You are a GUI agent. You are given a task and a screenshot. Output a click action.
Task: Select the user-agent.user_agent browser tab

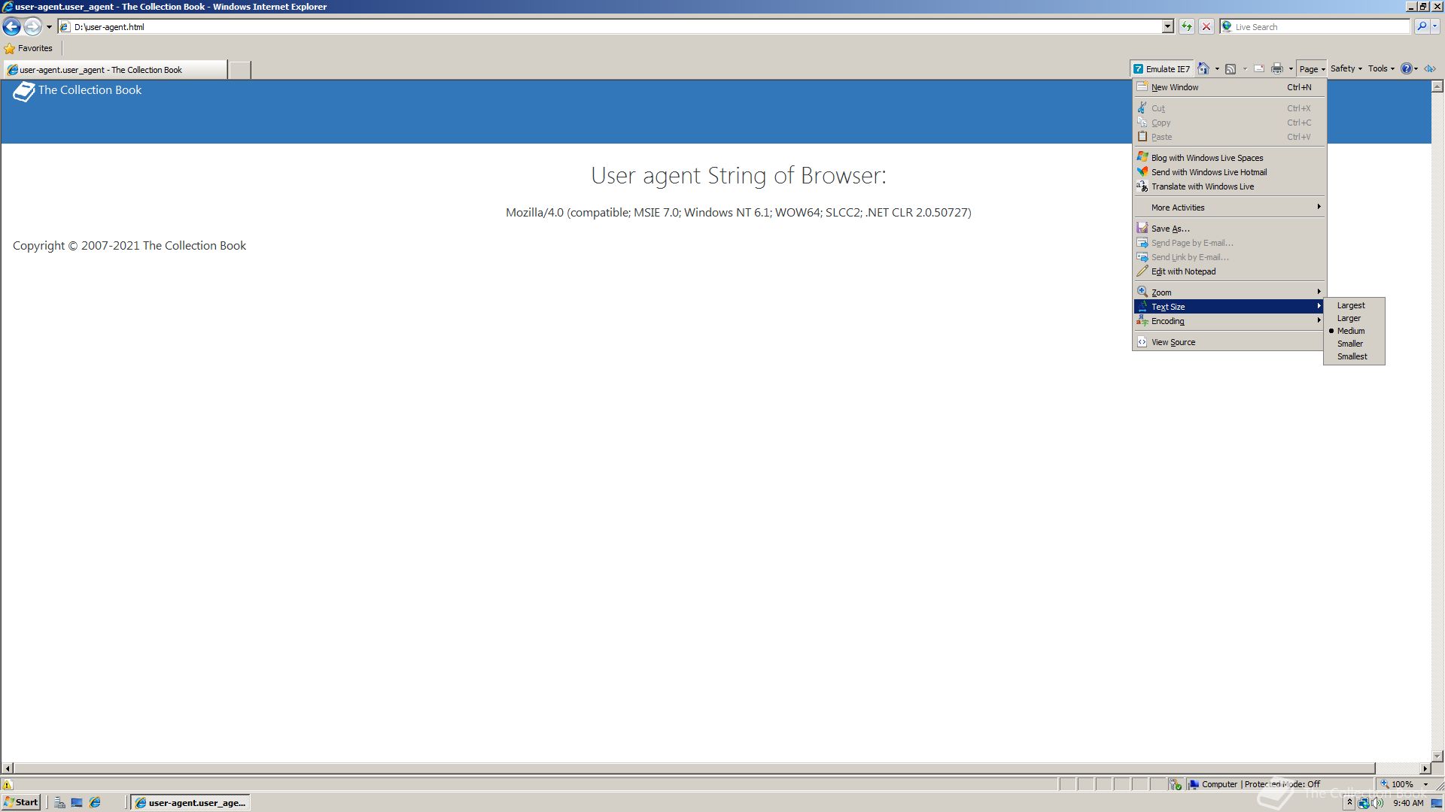click(x=114, y=70)
